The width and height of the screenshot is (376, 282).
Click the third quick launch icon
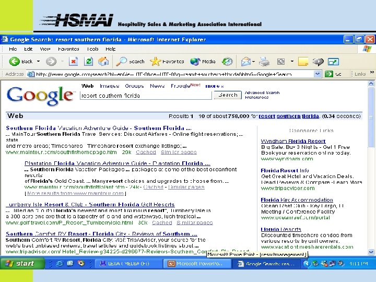(x=81, y=264)
